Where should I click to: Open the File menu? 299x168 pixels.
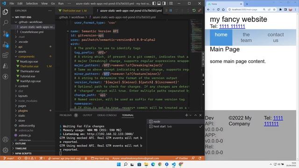point(12,3)
